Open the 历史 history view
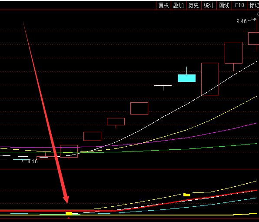Screen dimensions: 259x222 [193, 6]
